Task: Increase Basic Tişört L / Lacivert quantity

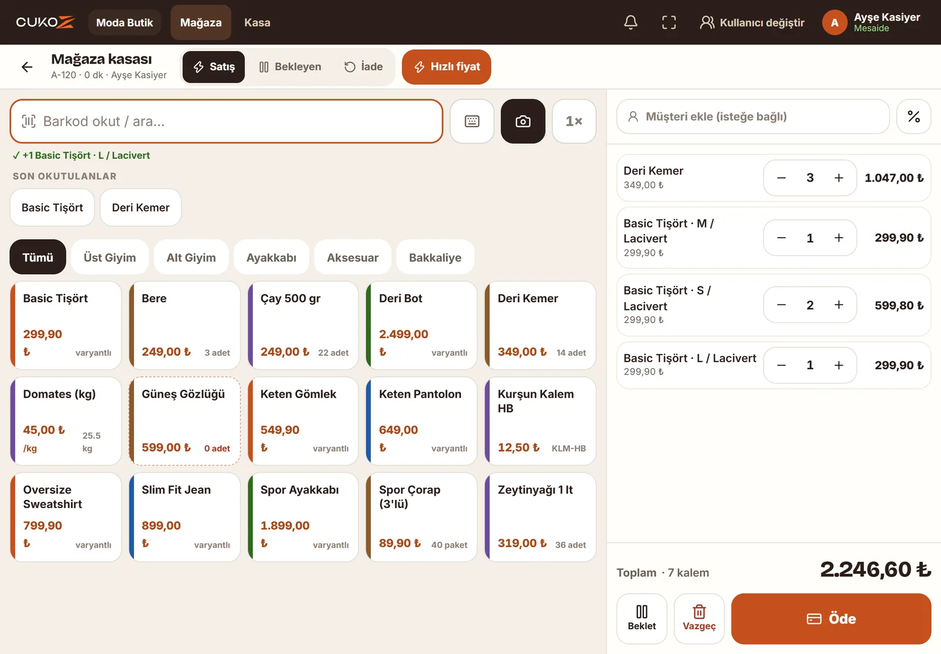Action: pos(839,365)
